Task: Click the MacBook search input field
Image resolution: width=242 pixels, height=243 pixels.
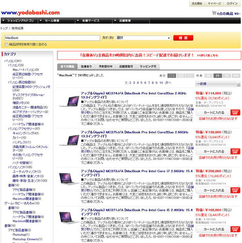Action: [52, 38]
